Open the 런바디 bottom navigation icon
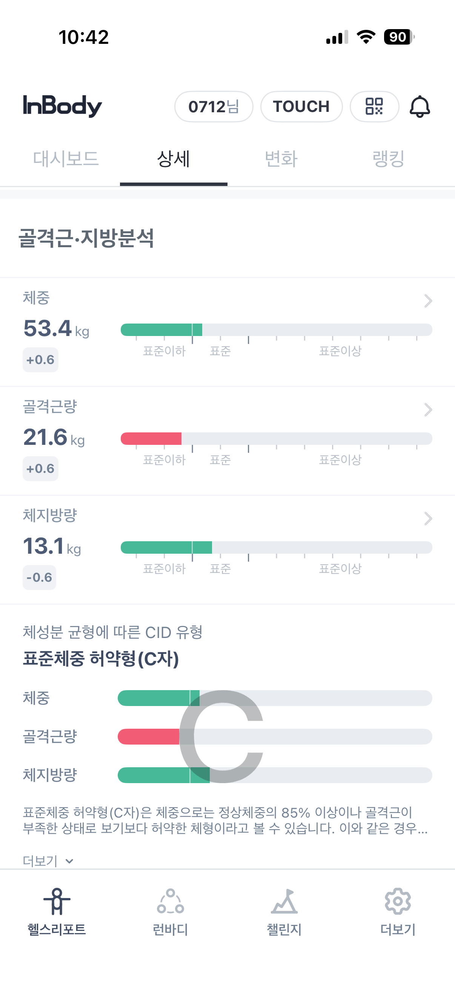This screenshot has width=455, height=991. [x=170, y=901]
